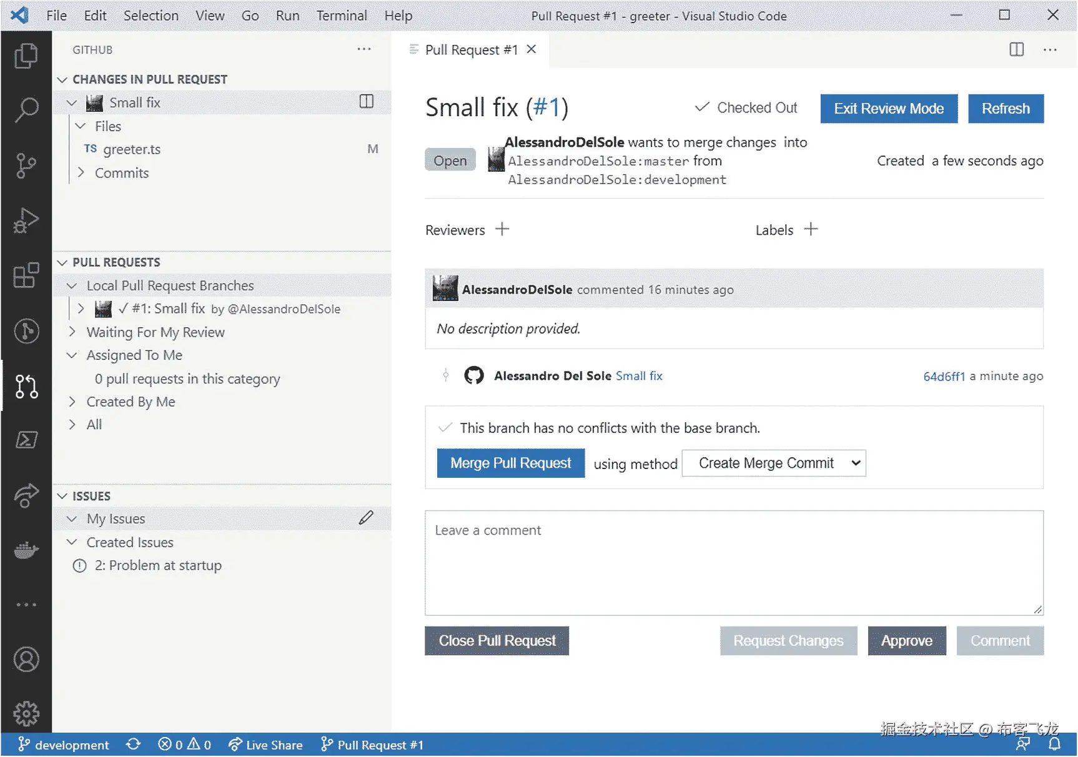
Task: Open the Terminal menu
Action: click(341, 16)
